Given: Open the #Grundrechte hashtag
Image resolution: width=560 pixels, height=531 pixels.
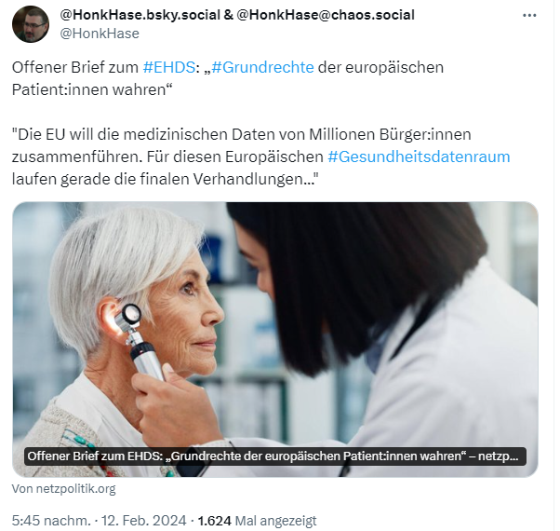Looking at the screenshot, I should coord(262,67).
